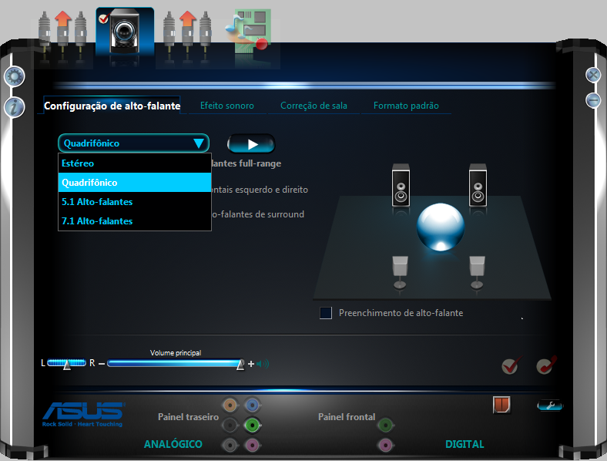Click the information icon on left edge

click(15, 107)
